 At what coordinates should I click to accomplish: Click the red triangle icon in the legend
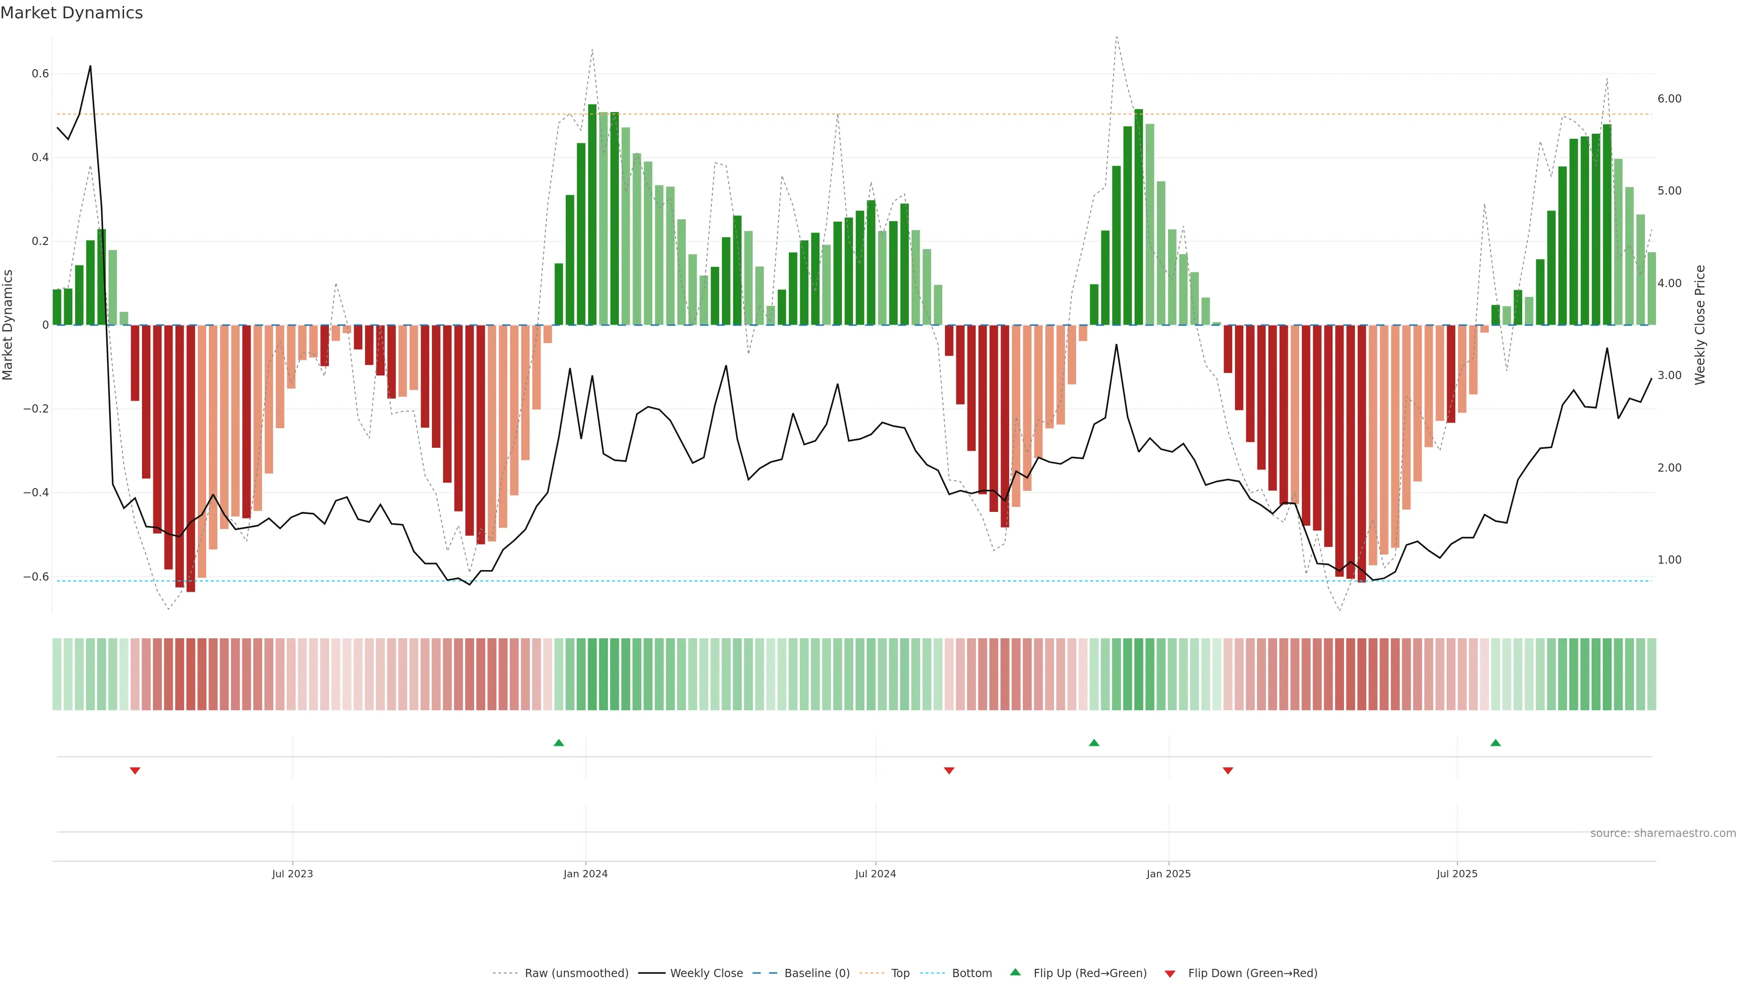point(1170,973)
